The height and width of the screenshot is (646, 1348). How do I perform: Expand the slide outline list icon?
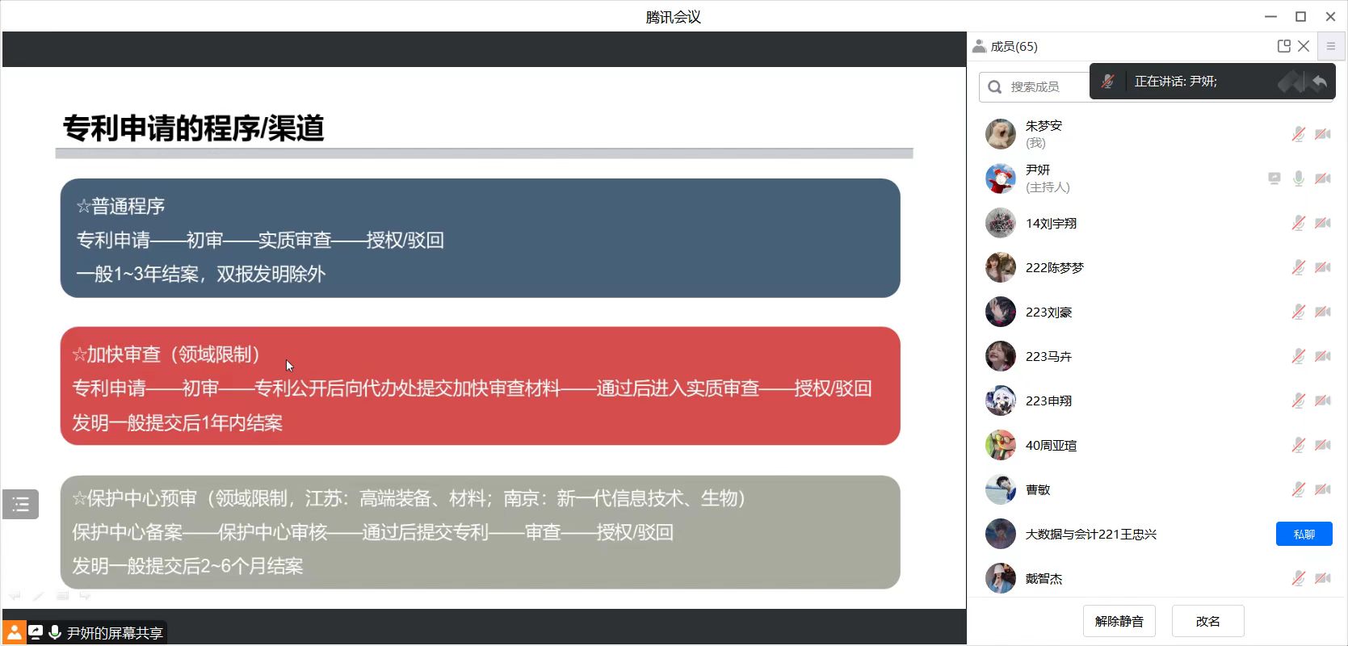[21, 504]
